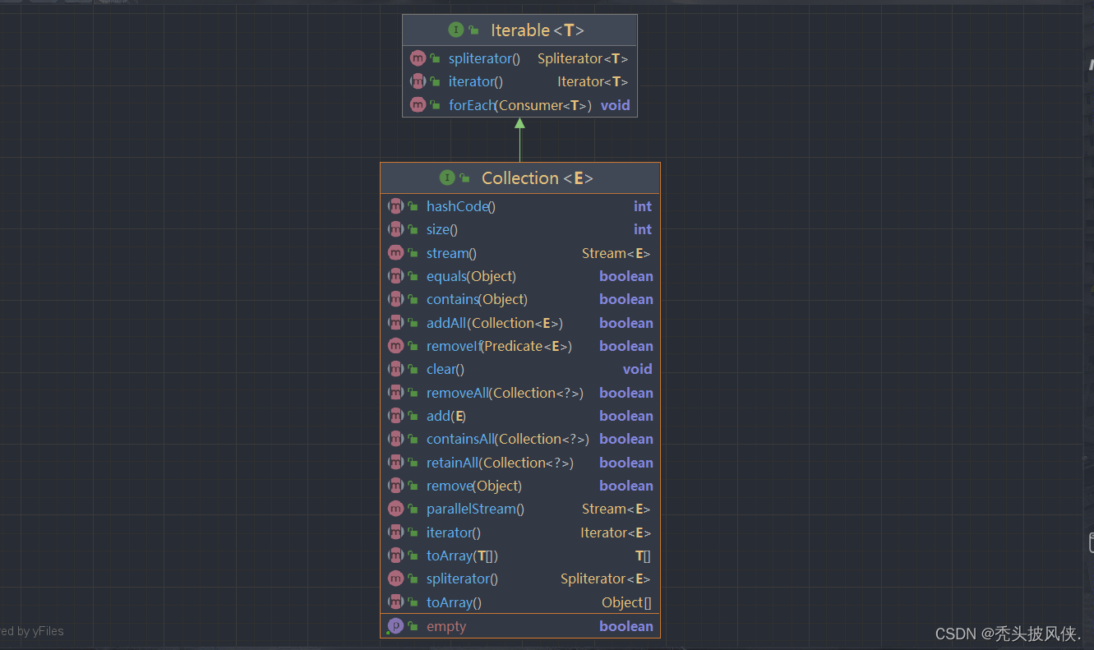The width and height of the screenshot is (1094, 650).
Task: Click the method icon next to removeIf(Predicate<E>)
Action: pos(395,346)
